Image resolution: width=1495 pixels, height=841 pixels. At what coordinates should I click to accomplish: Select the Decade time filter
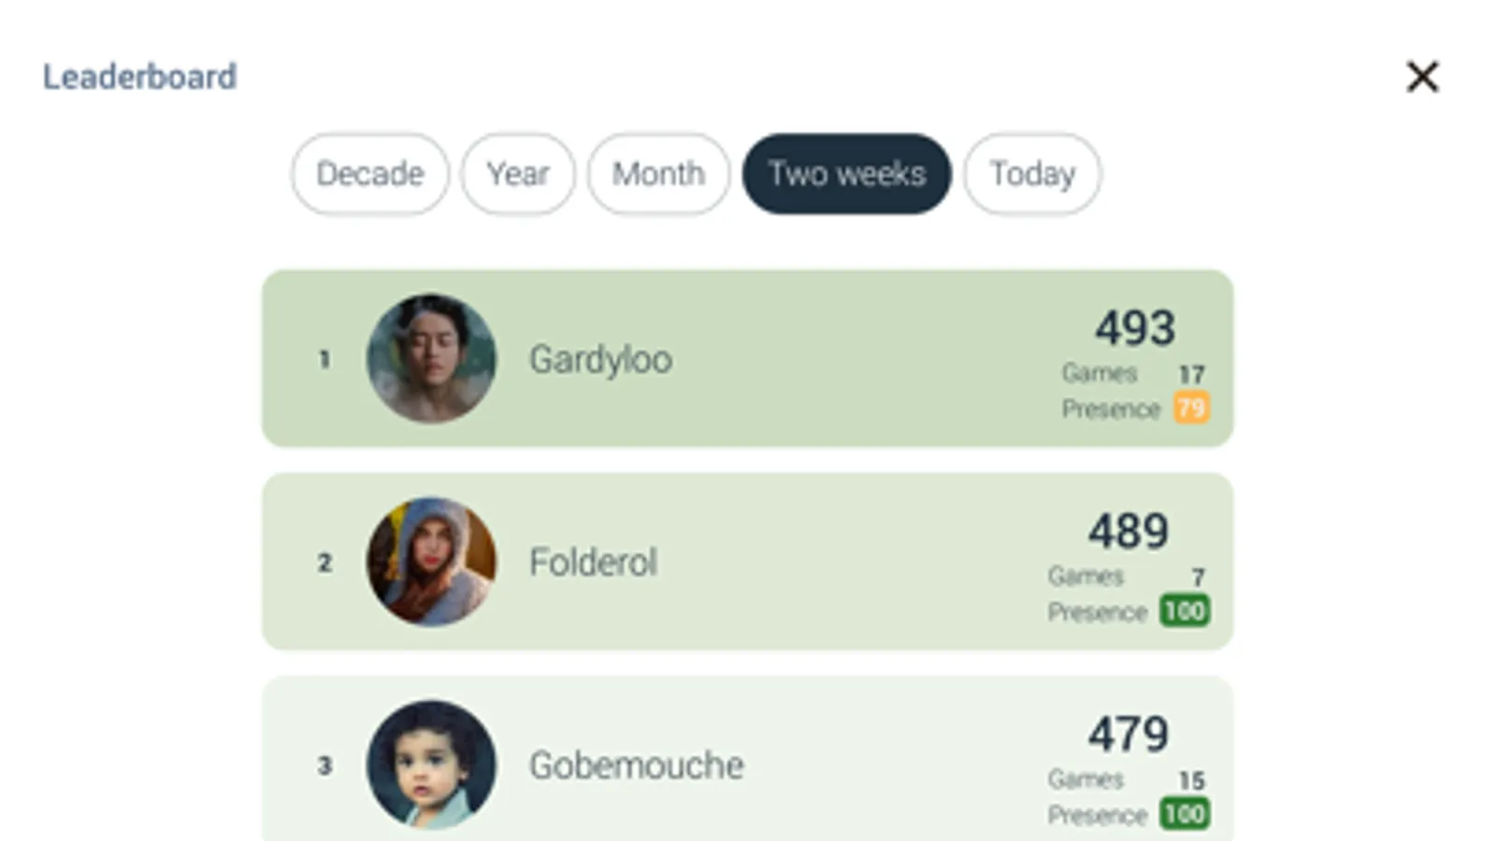[x=370, y=174]
